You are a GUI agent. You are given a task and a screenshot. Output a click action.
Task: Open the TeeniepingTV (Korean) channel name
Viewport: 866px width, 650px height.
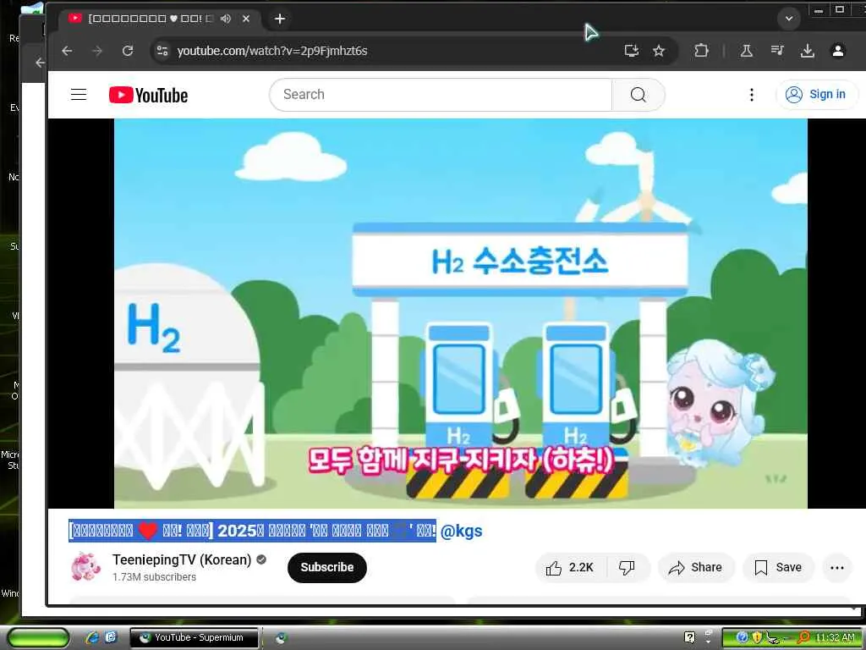click(182, 560)
